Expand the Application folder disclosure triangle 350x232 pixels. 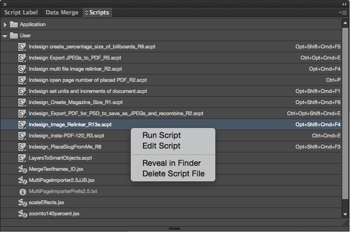pos(5,24)
